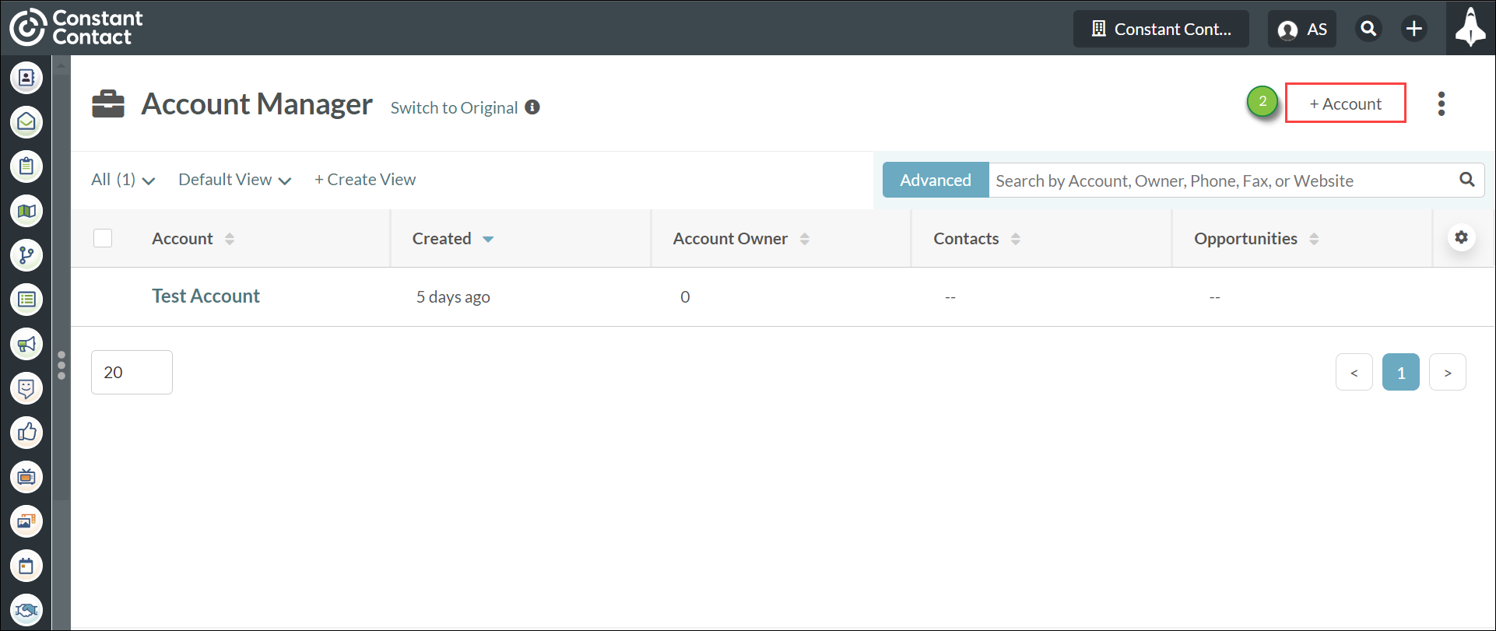The height and width of the screenshot is (631, 1496).
Task: Expand the All (1) filter dropdown
Action: 123,180
